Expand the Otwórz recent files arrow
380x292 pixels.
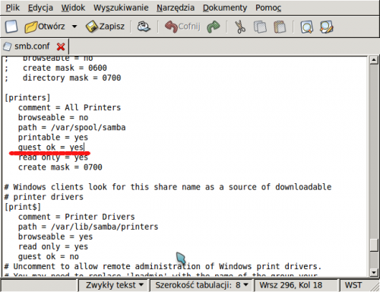74,27
